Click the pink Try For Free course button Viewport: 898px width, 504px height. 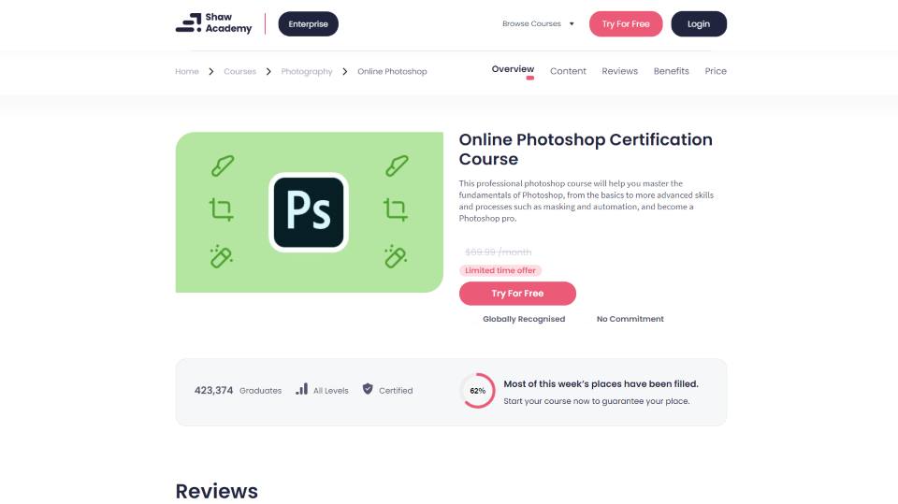click(x=517, y=294)
